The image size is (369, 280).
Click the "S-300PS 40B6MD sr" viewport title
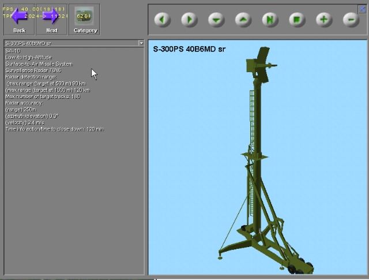click(189, 49)
